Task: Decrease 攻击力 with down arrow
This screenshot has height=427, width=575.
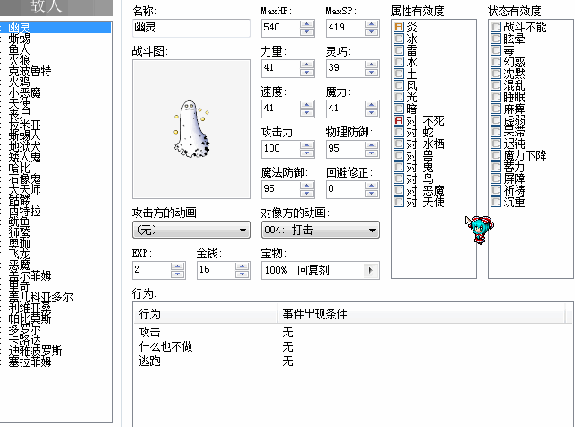Action: pos(307,153)
